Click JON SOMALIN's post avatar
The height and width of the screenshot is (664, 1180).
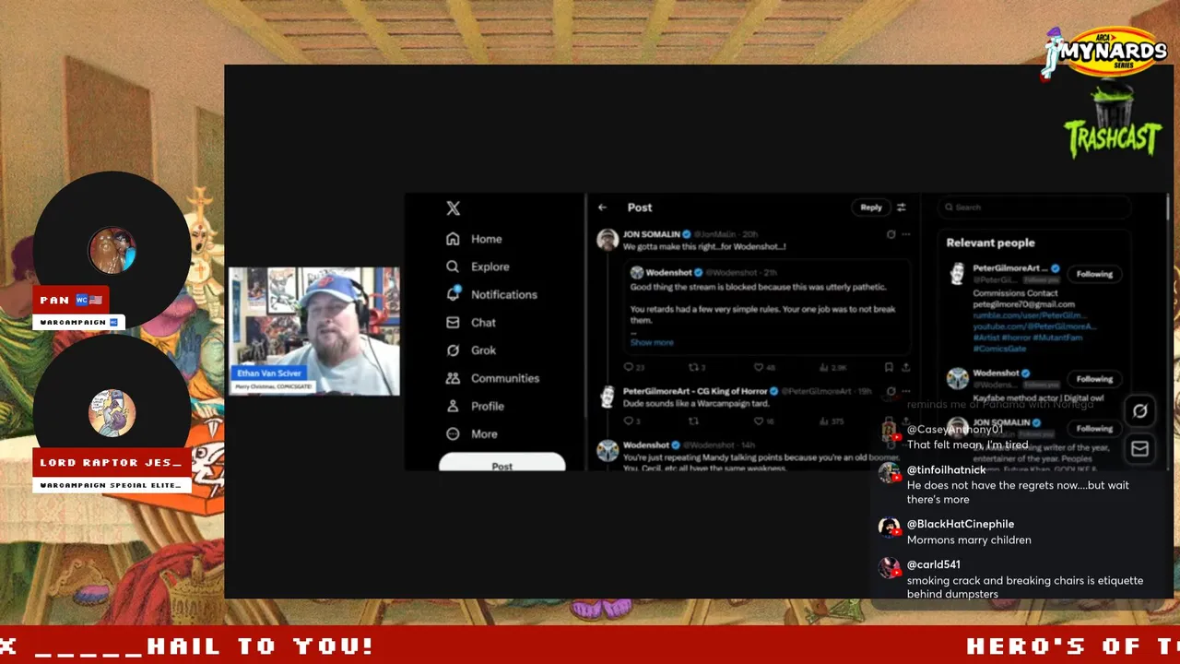[x=608, y=240]
